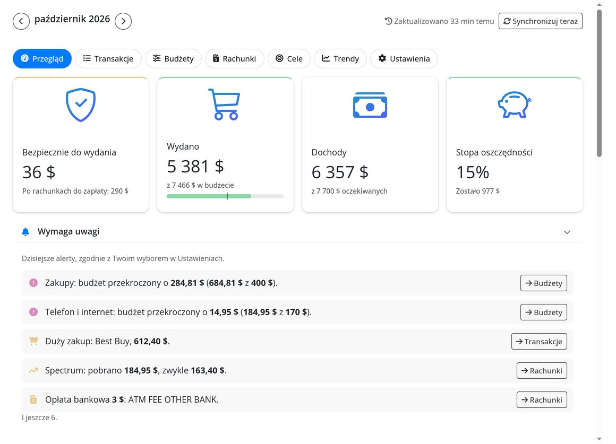616x444 pixels.
Task: Click 'Zostało 977 $' text
Action: [x=478, y=191]
